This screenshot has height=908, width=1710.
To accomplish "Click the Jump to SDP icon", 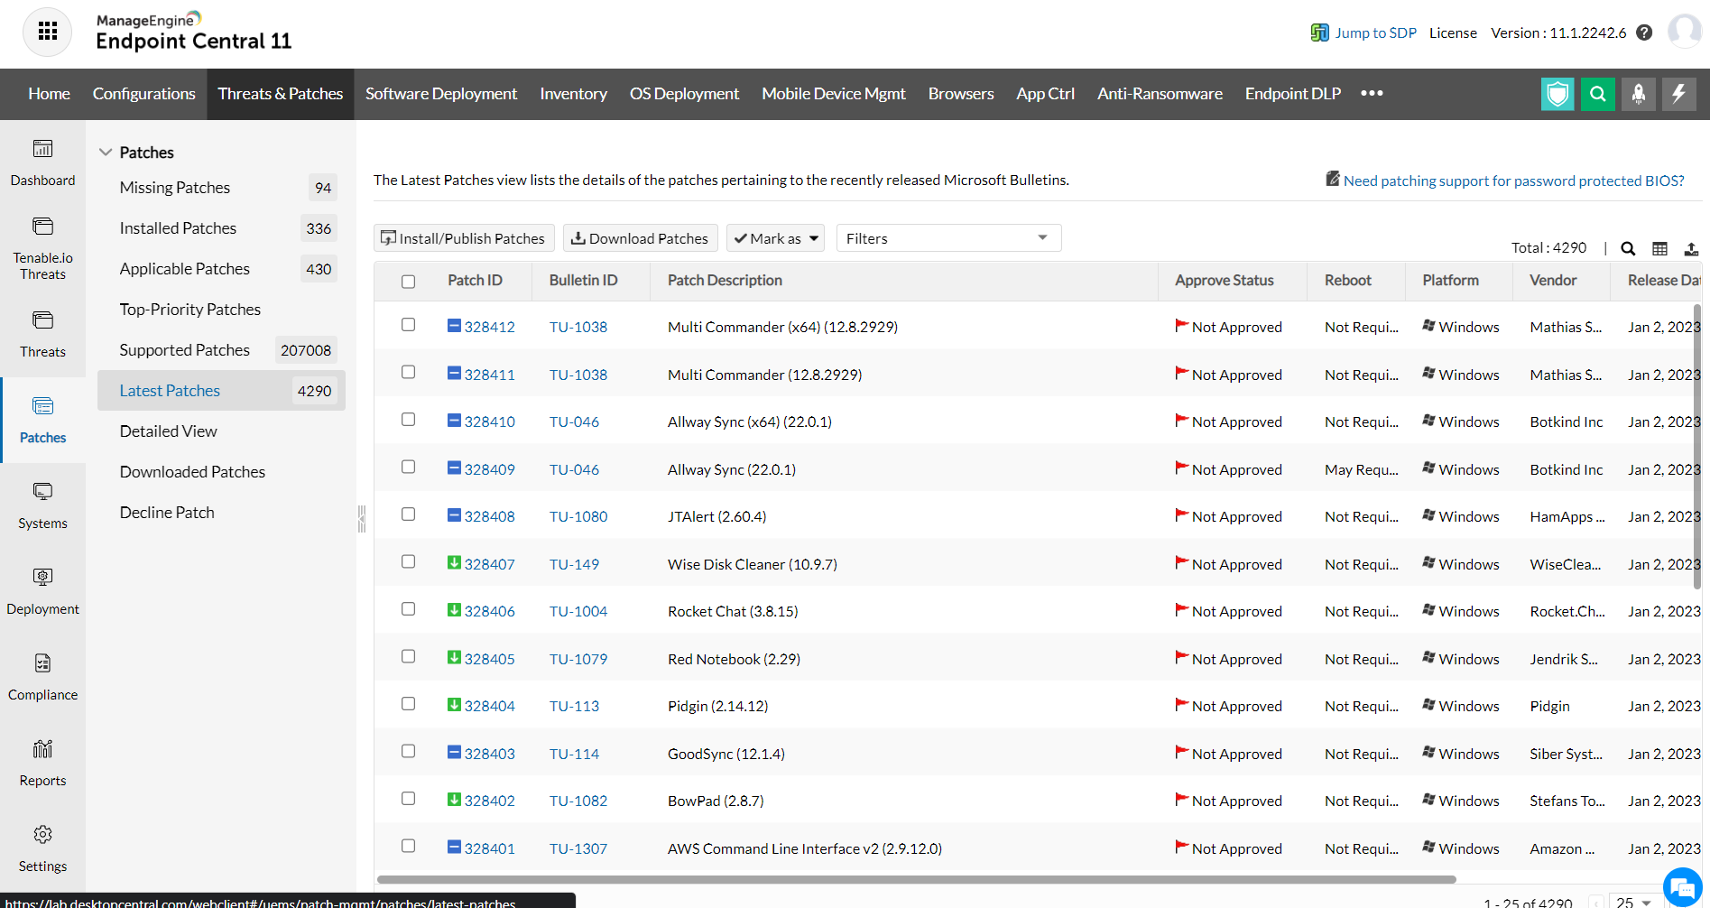I will 1320,32.
